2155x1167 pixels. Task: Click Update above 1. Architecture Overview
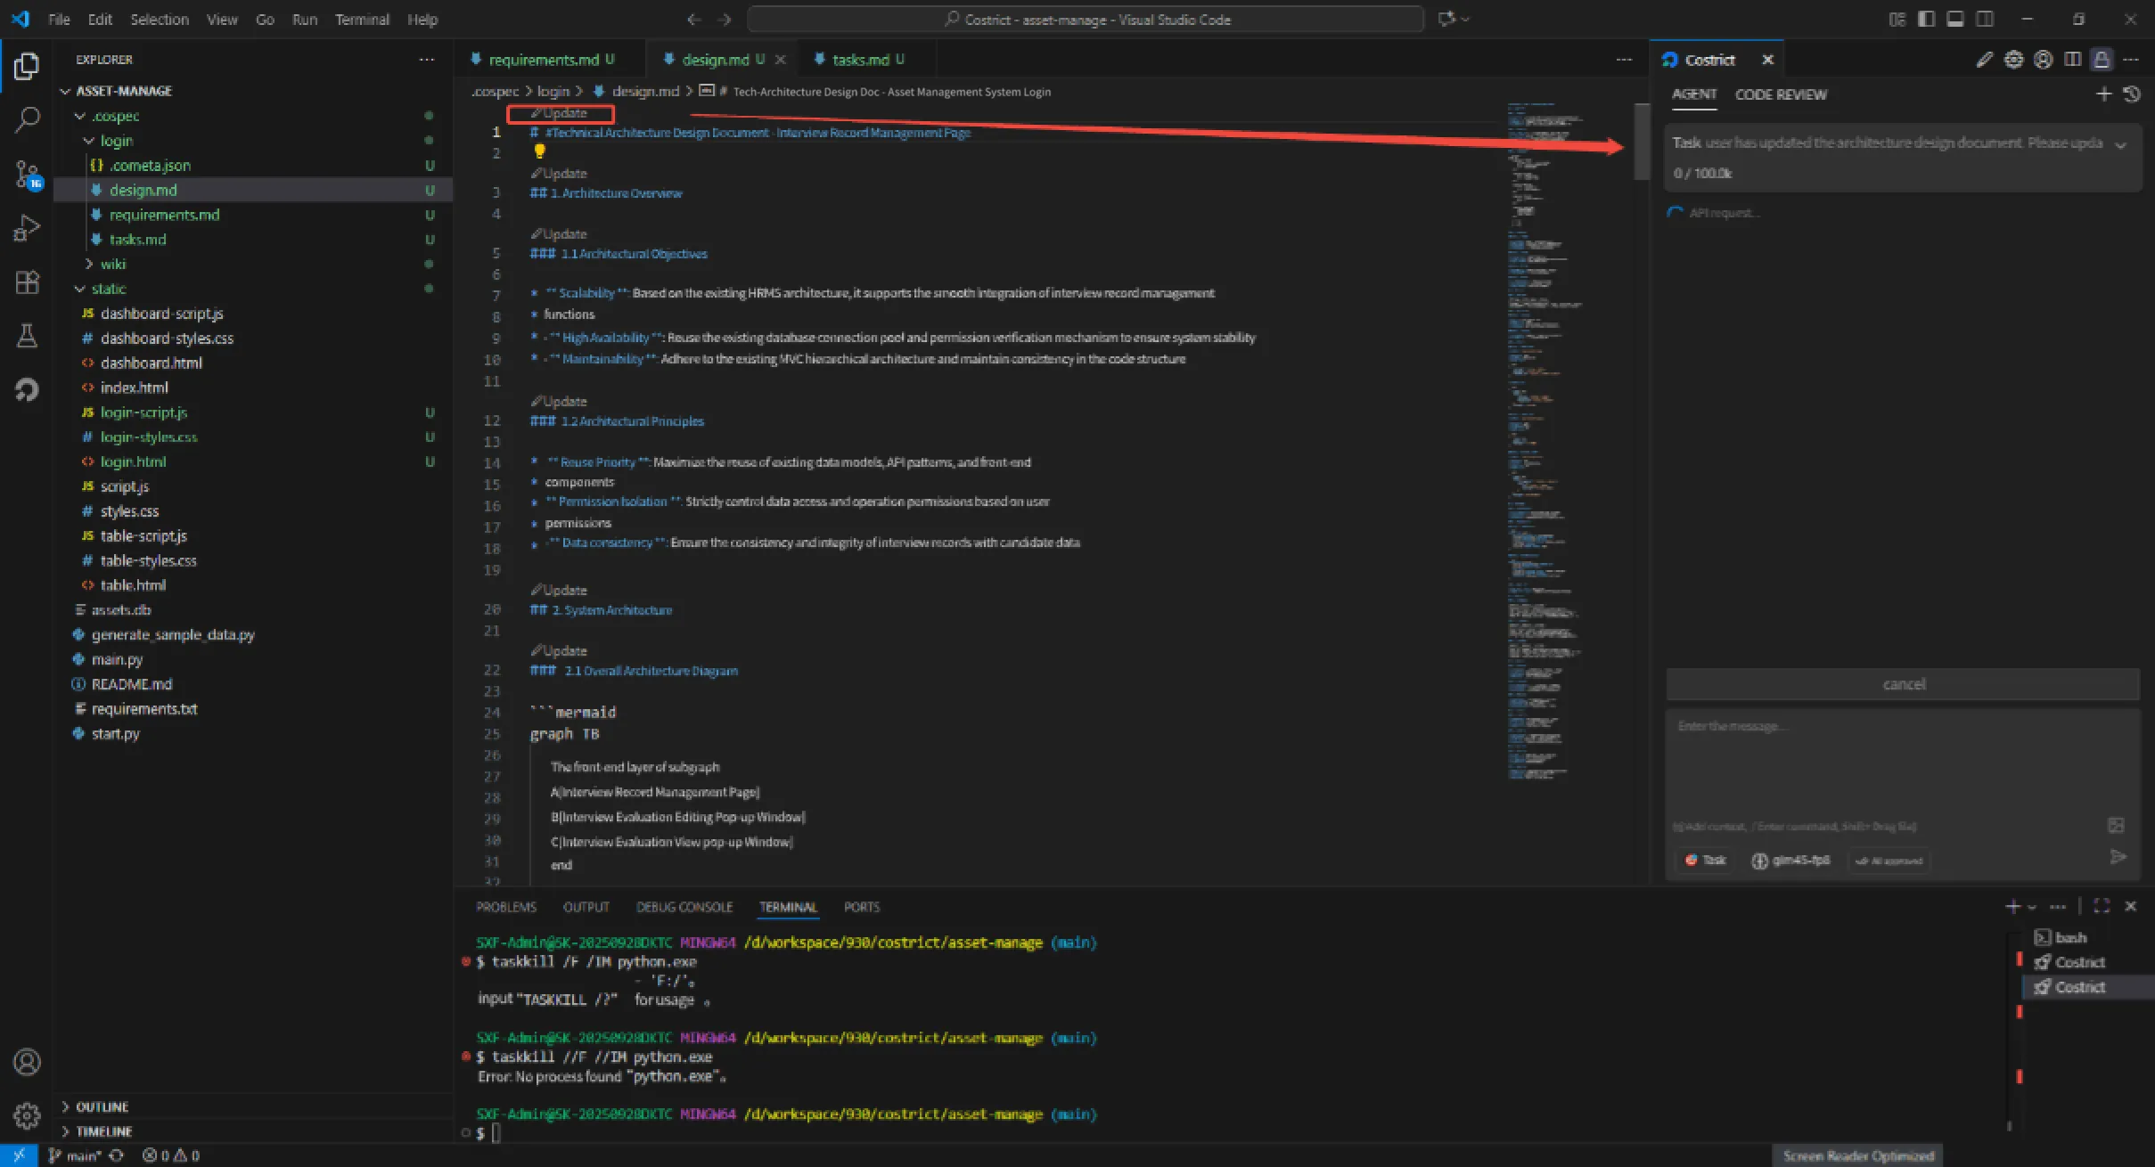click(560, 174)
